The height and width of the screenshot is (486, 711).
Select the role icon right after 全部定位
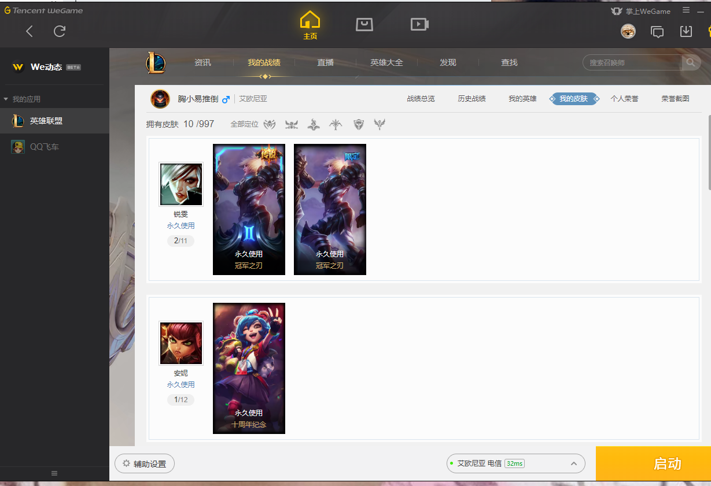pos(270,124)
